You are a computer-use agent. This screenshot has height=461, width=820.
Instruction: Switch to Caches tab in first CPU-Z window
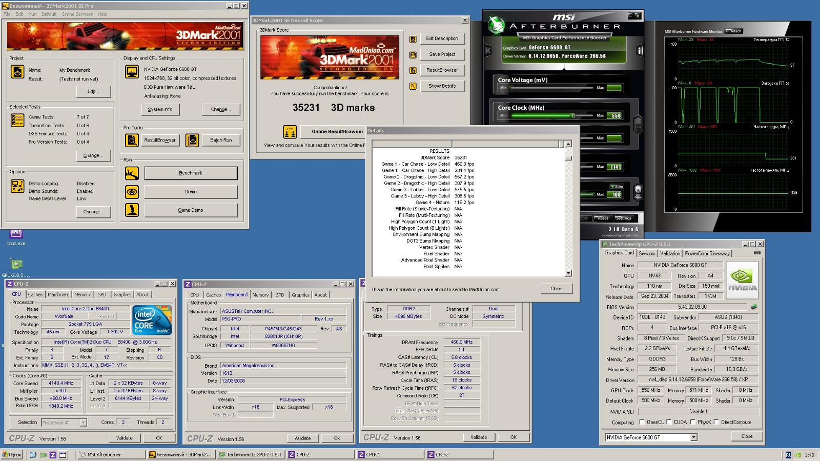pyautogui.click(x=35, y=294)
